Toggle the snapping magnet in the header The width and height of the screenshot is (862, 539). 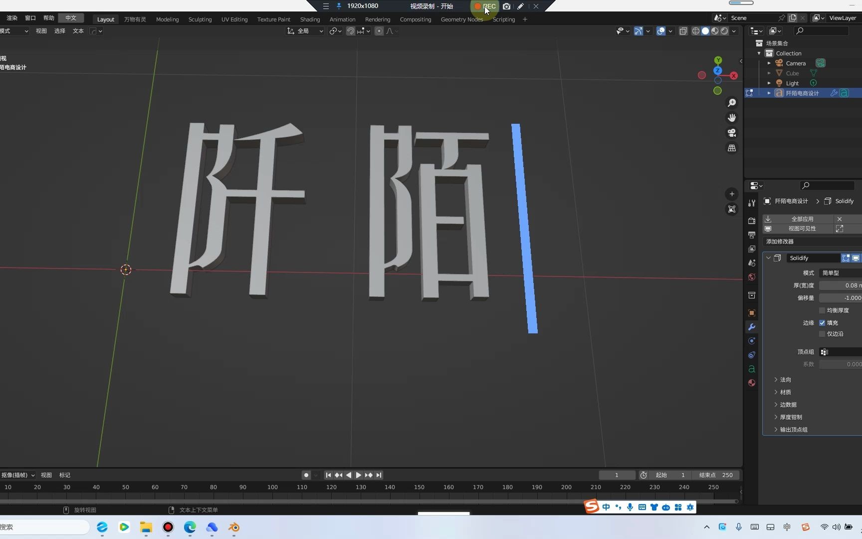tap(351, 31)
